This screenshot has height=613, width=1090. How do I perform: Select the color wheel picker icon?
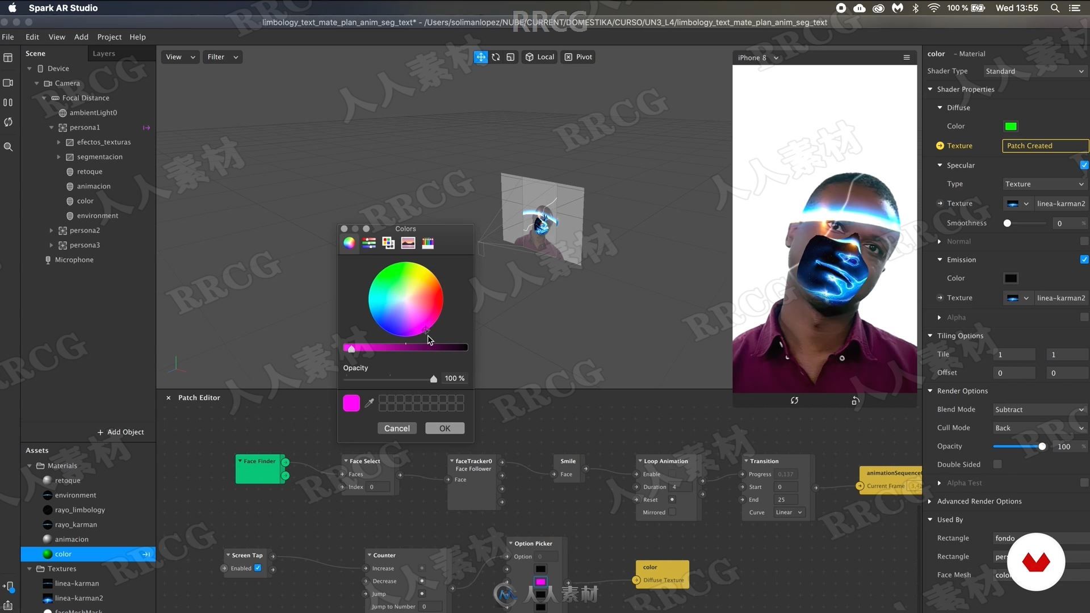(x=348, y=242)
